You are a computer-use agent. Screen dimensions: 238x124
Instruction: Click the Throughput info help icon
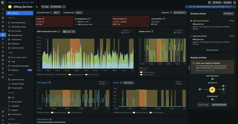coord(50,83)
